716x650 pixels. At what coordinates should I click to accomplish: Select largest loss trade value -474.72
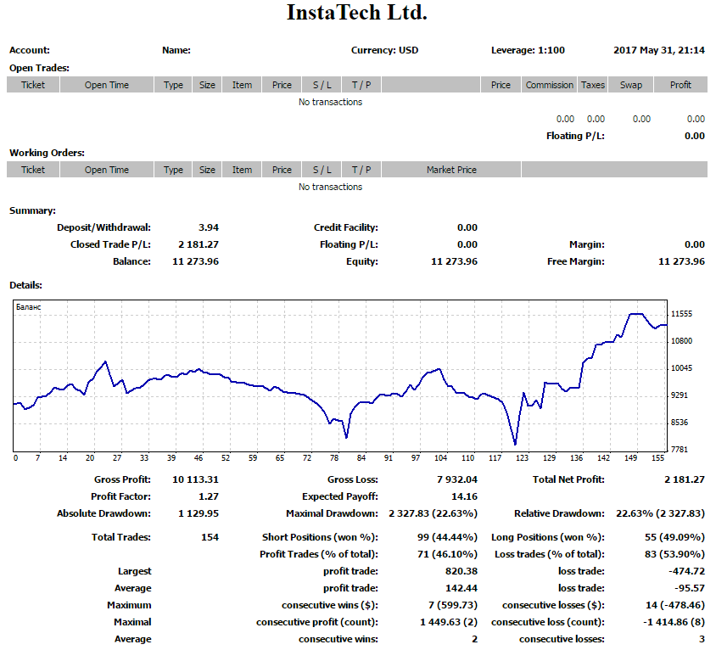(x=687, y=571)
